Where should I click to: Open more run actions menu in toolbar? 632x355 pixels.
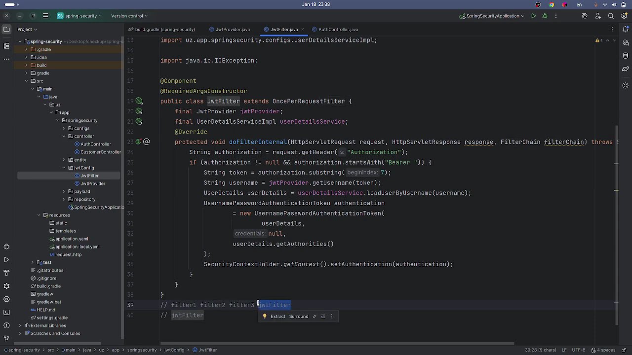[x=556, y=16]
